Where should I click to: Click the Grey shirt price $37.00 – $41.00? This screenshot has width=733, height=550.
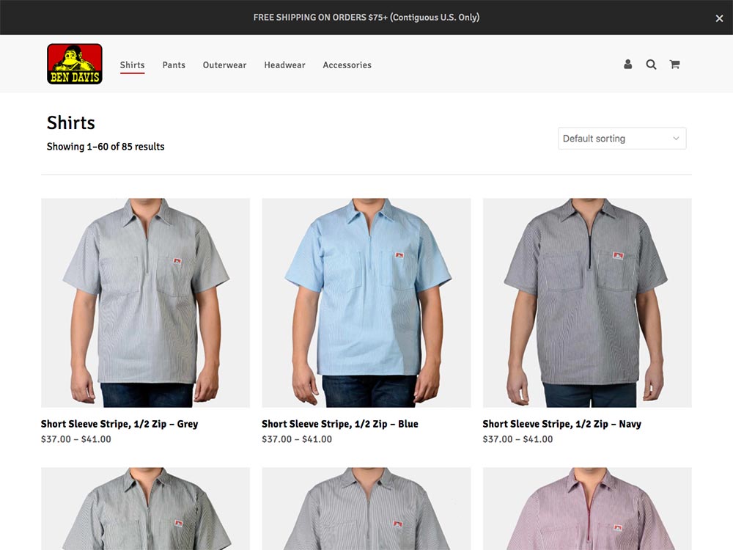click(76, 439)
